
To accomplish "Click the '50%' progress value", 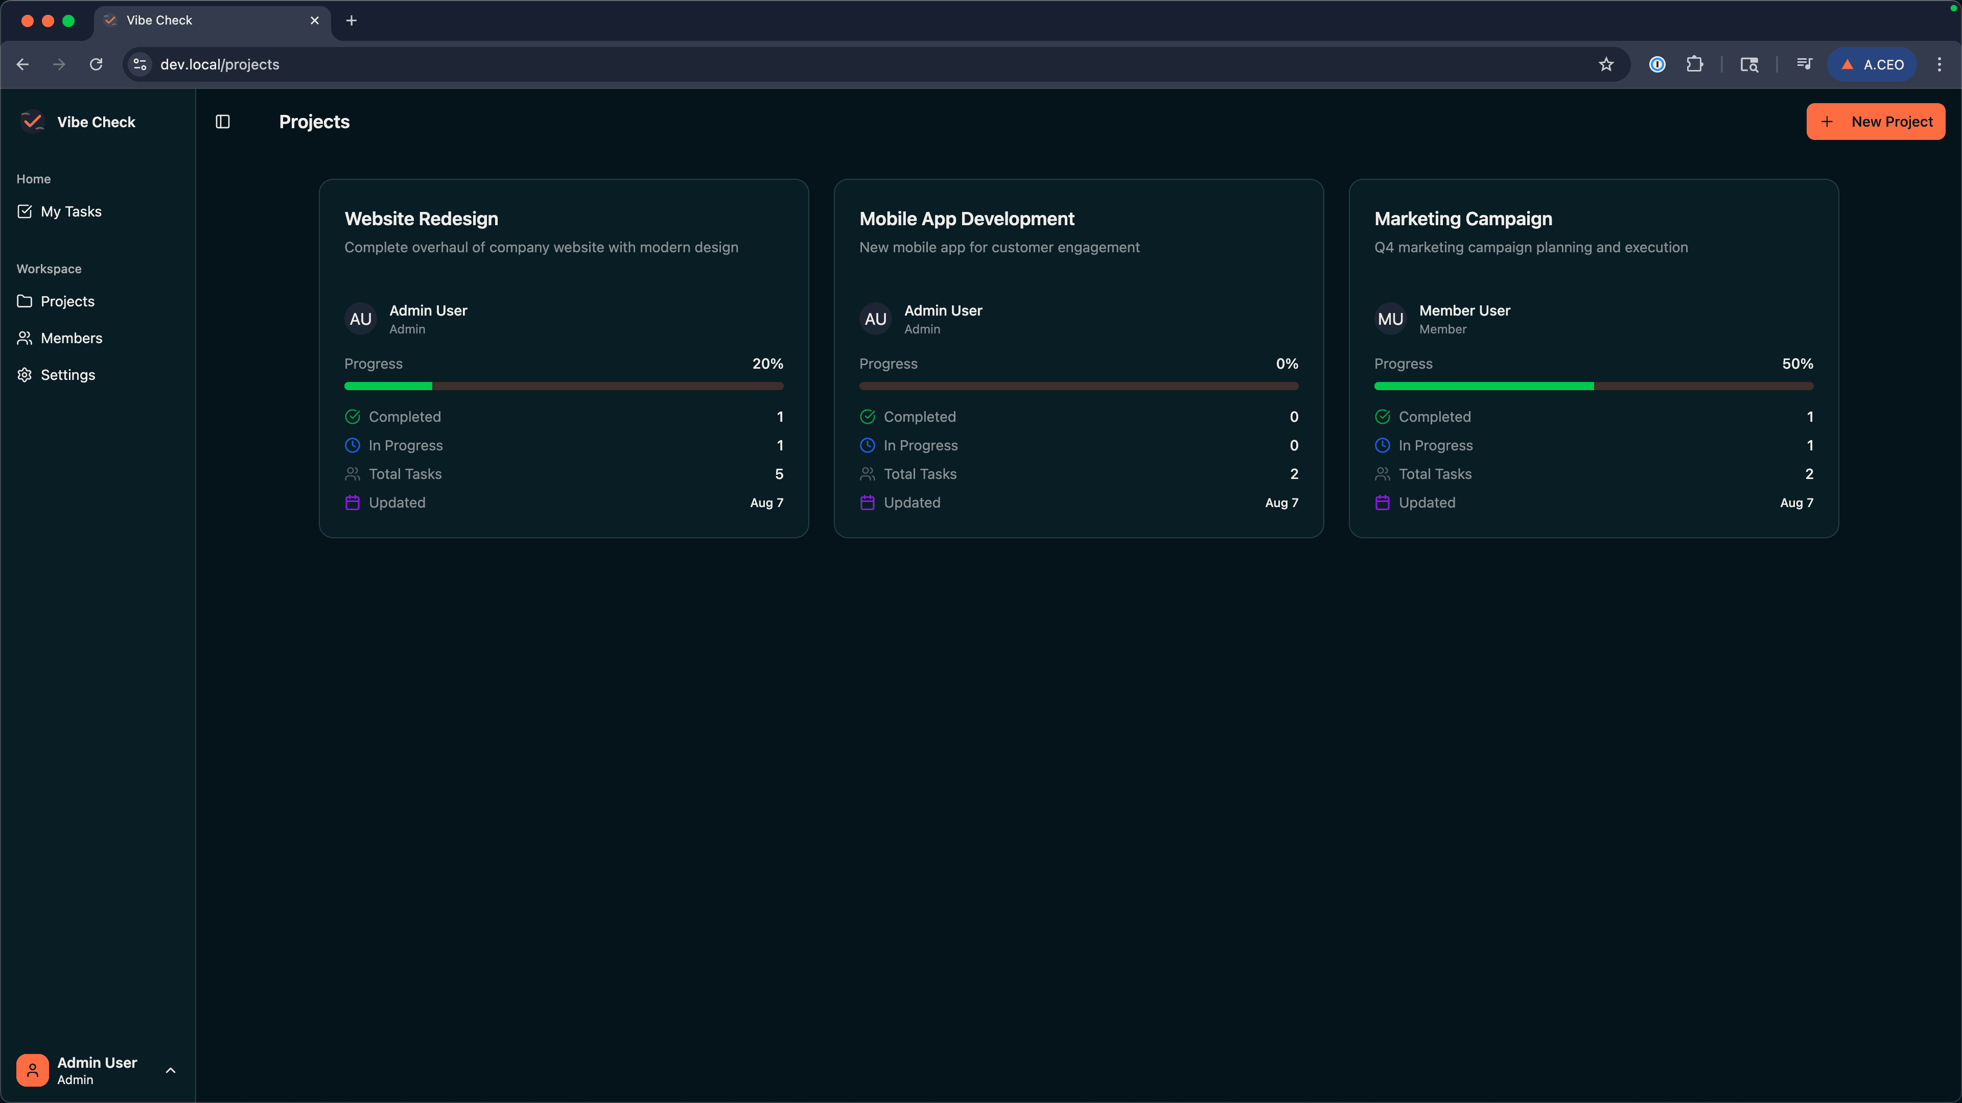I will 1797,364.
